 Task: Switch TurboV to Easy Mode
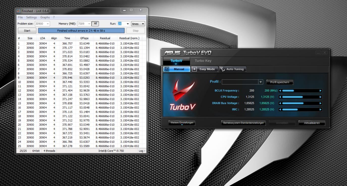[205, 69]
